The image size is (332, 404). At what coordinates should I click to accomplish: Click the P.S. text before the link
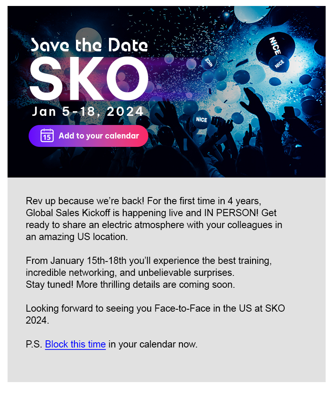pos(34,344)
